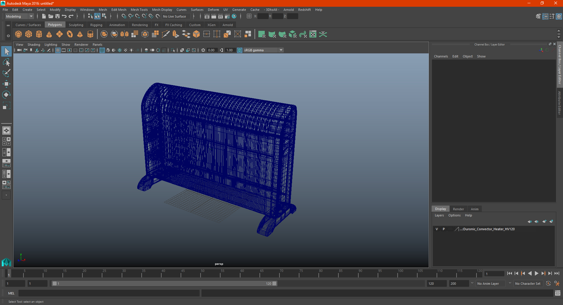This screenshot has height=305, width=563.
Task: Activate the Rotate tool in toolbox
Action: coord(6,95)
